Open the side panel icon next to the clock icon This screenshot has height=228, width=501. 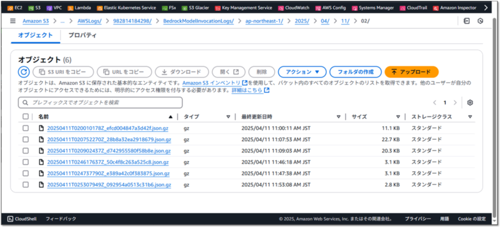[467, 21]
